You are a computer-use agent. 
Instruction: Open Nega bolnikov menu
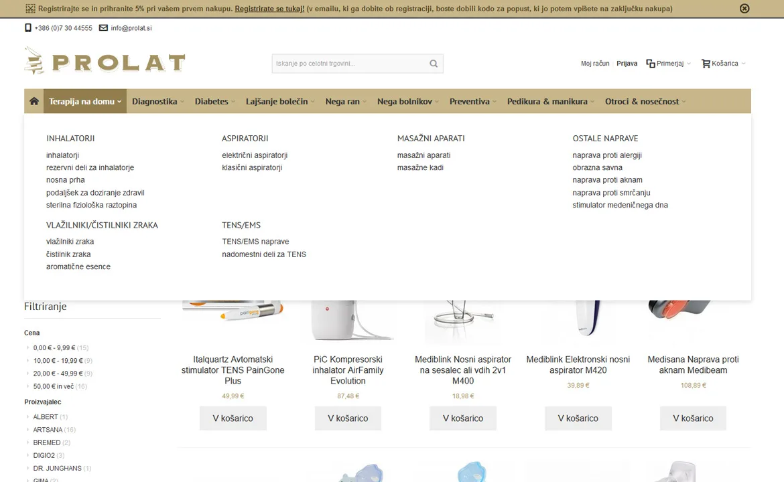(408, 101)
